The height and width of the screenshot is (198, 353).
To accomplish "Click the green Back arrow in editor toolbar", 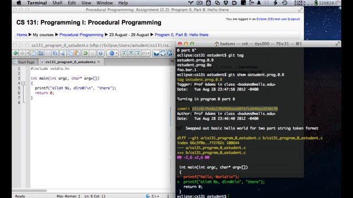I will point(15,53).
